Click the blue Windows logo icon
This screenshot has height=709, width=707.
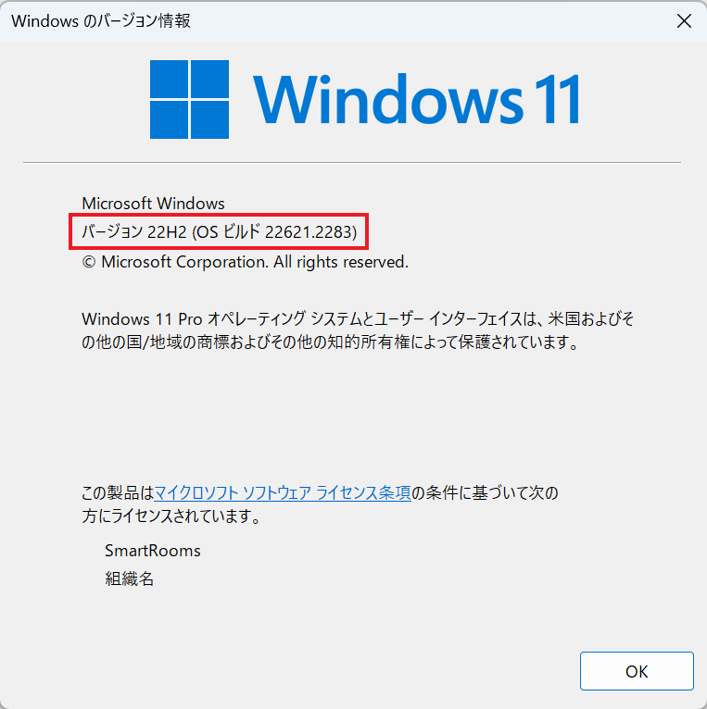click(x=189, y=99)
